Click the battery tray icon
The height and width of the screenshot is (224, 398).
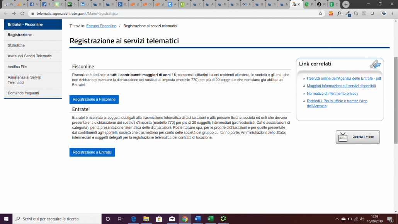(350, 219)
